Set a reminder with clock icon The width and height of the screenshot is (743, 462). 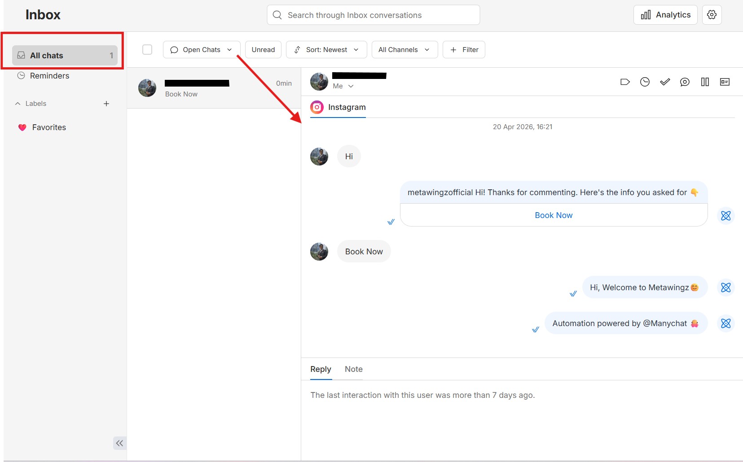click(x=645, y=82)
